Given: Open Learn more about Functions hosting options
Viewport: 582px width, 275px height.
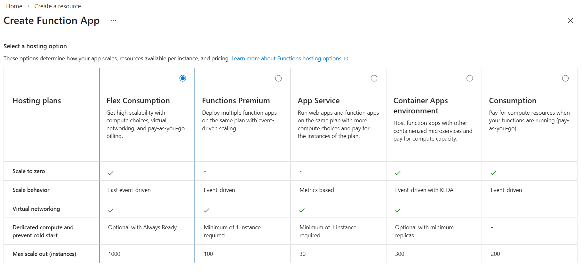Looking at the screenshot, I should coord(286,58).
